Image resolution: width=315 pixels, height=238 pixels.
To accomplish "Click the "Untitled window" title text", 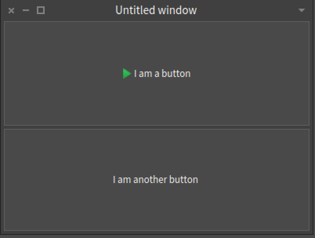I will pos(156,10).
